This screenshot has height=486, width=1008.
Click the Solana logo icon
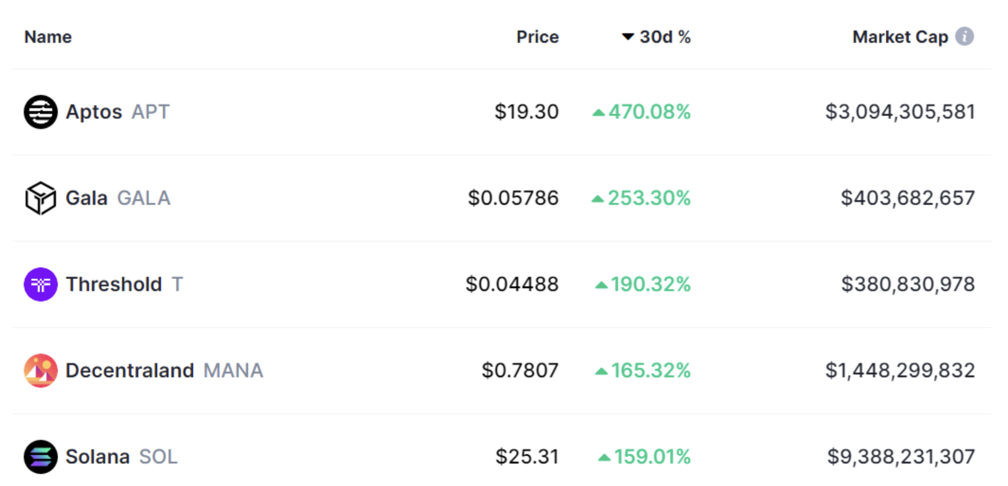click(40, 457)
